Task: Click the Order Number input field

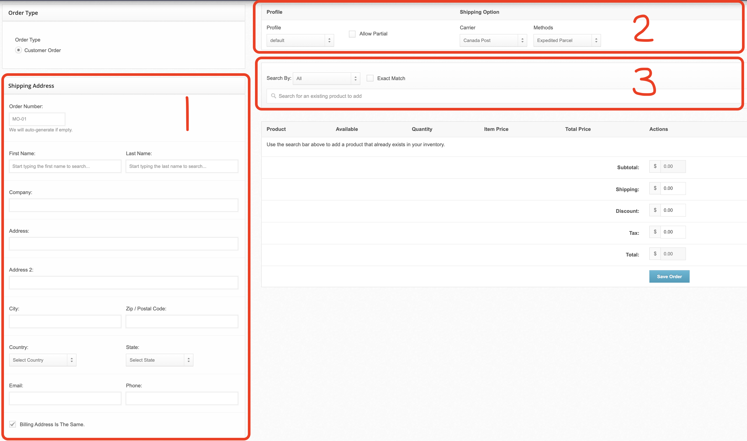Action: pos(37,119)
